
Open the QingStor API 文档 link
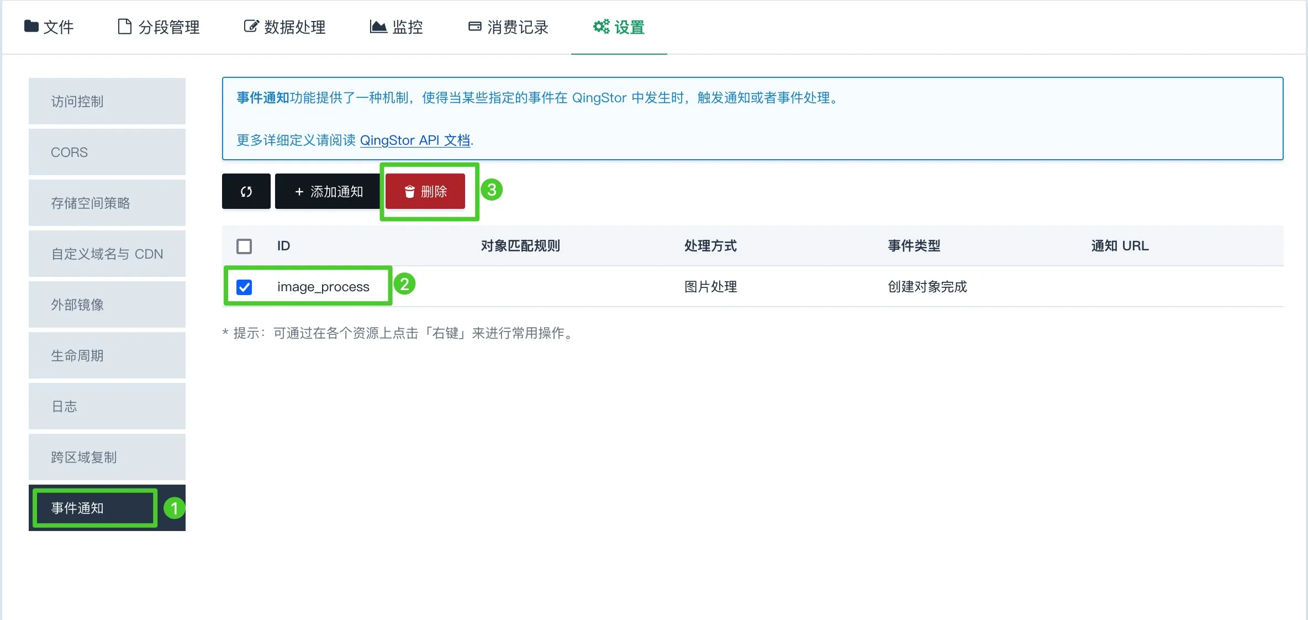(x=415, y=140)
